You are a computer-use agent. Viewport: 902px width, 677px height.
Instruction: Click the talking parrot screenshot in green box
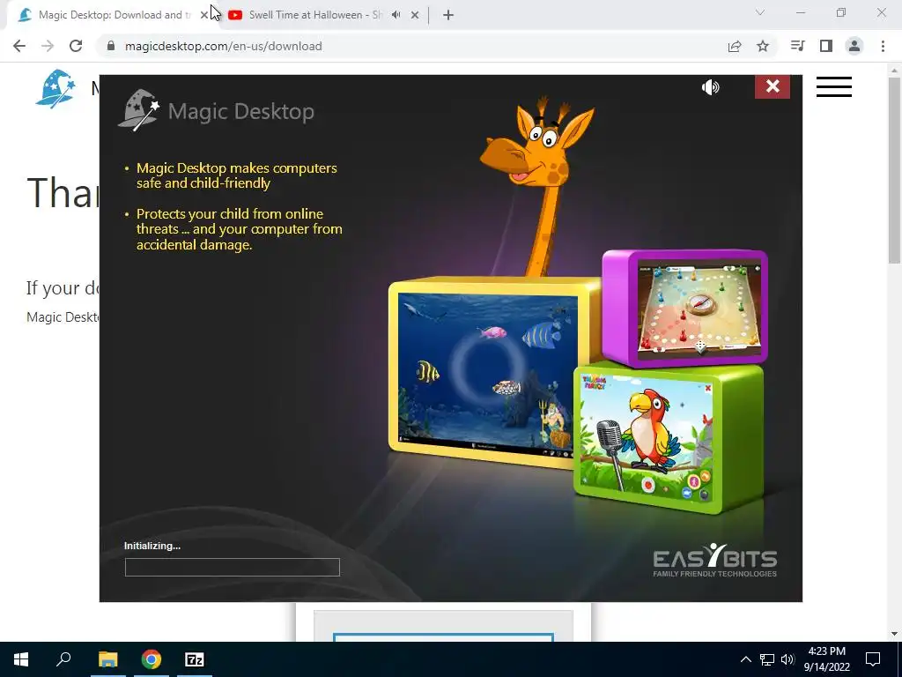tap(646, 437)
